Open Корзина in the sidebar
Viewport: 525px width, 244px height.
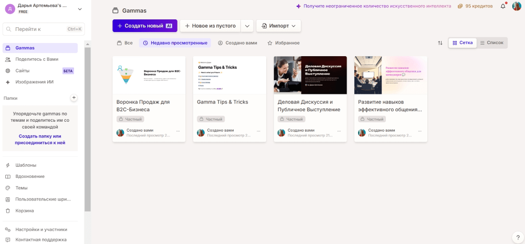click(x=40, y=210)
